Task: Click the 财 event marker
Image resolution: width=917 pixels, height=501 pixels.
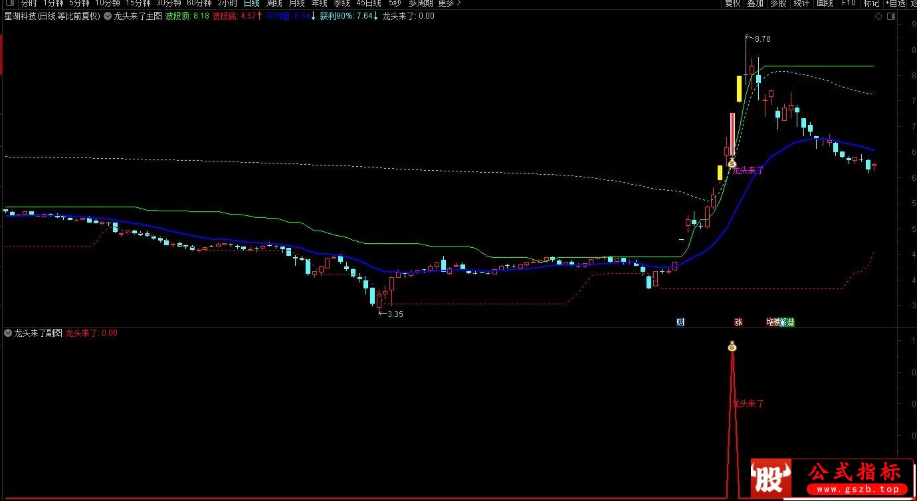Action: click(680, 322)
